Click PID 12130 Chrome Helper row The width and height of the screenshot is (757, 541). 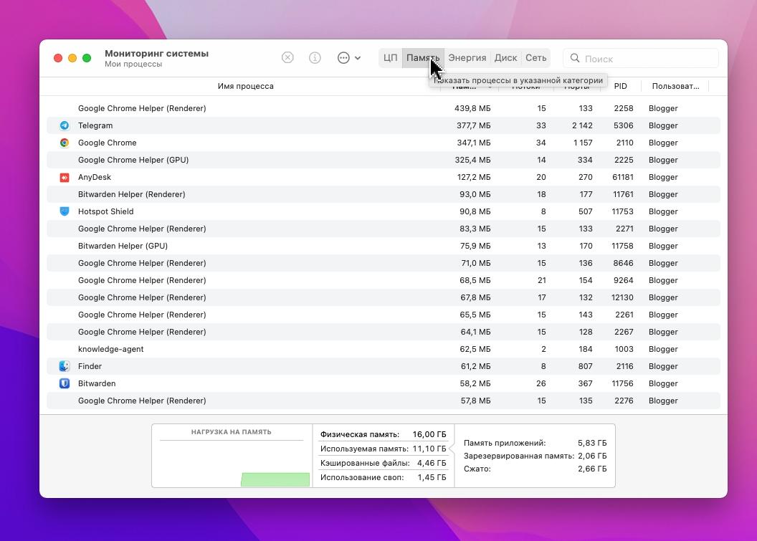tap(622, 298)
